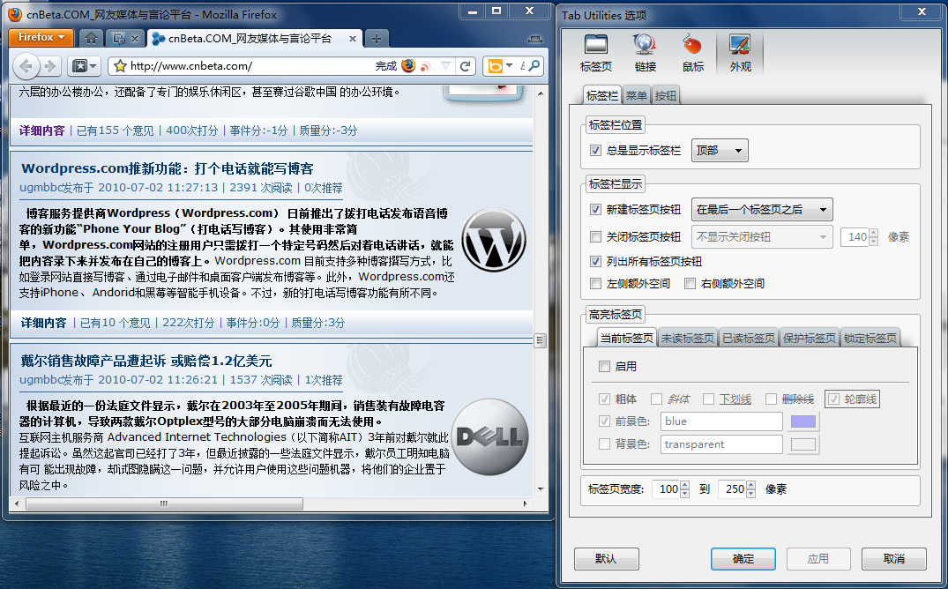Switch to the 按钮 sub-tab
Screen dimensions: 948x589
tap(666, 95)
